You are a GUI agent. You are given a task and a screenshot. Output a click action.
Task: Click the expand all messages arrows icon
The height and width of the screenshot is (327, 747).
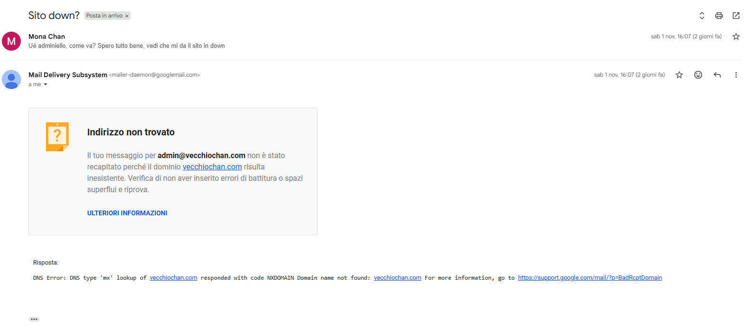click(702, 16)
